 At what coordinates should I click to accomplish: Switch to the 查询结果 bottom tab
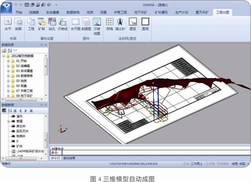tap(69, 158)
